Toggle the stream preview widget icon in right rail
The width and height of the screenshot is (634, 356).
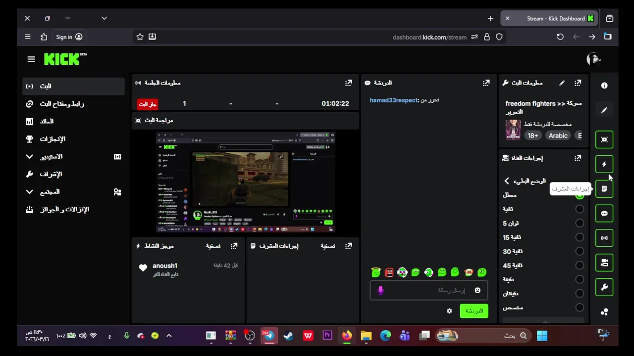click(604, 139)
